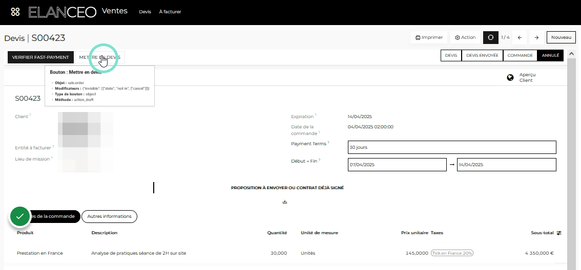
Task: Click subtotal 4 350,000 €
Action: tap(540, 253)
